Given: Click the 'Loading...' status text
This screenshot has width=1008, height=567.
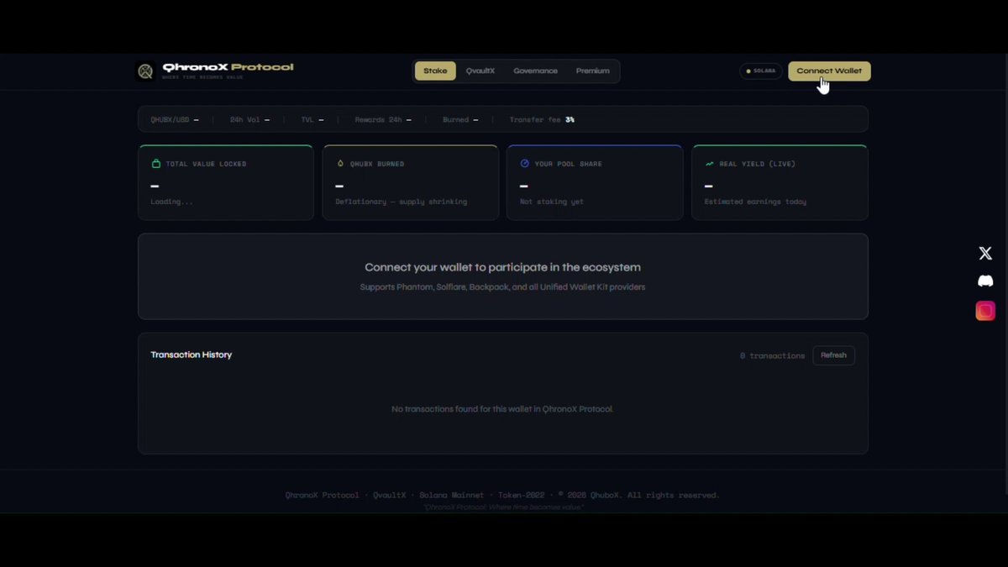Looking at the screenshot, I should coord(171,202).
